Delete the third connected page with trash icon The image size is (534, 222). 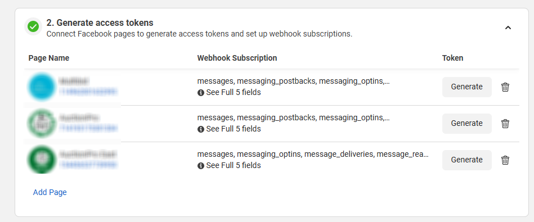[x=505, y=160]
